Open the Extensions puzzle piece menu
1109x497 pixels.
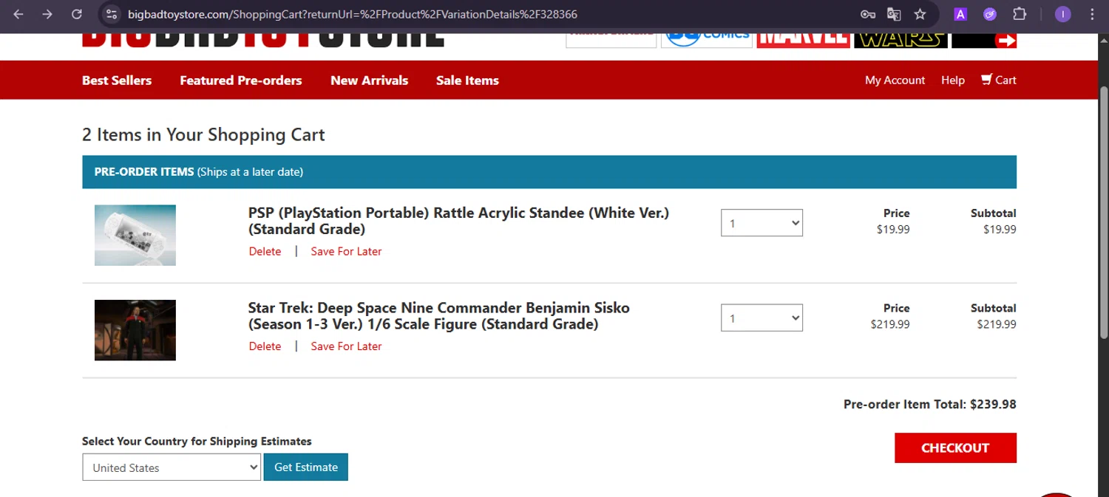(1020, 14)
